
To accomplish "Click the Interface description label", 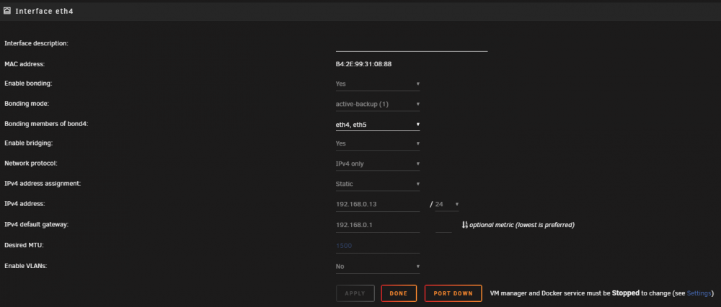I will (36, 43).
